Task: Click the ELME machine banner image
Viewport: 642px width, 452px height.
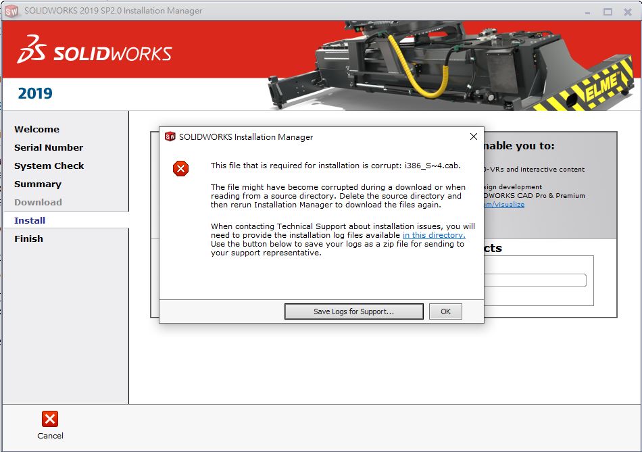Action: (452, 66)
